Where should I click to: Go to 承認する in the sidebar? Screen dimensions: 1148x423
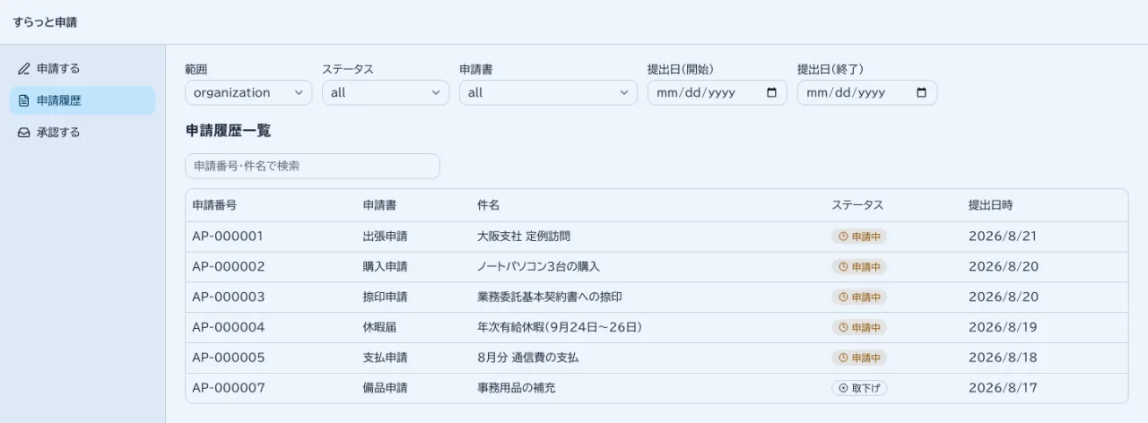click(x=83, y=133)
